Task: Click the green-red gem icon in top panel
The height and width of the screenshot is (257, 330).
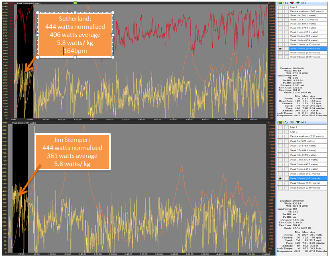Action: tap(297, 3)
